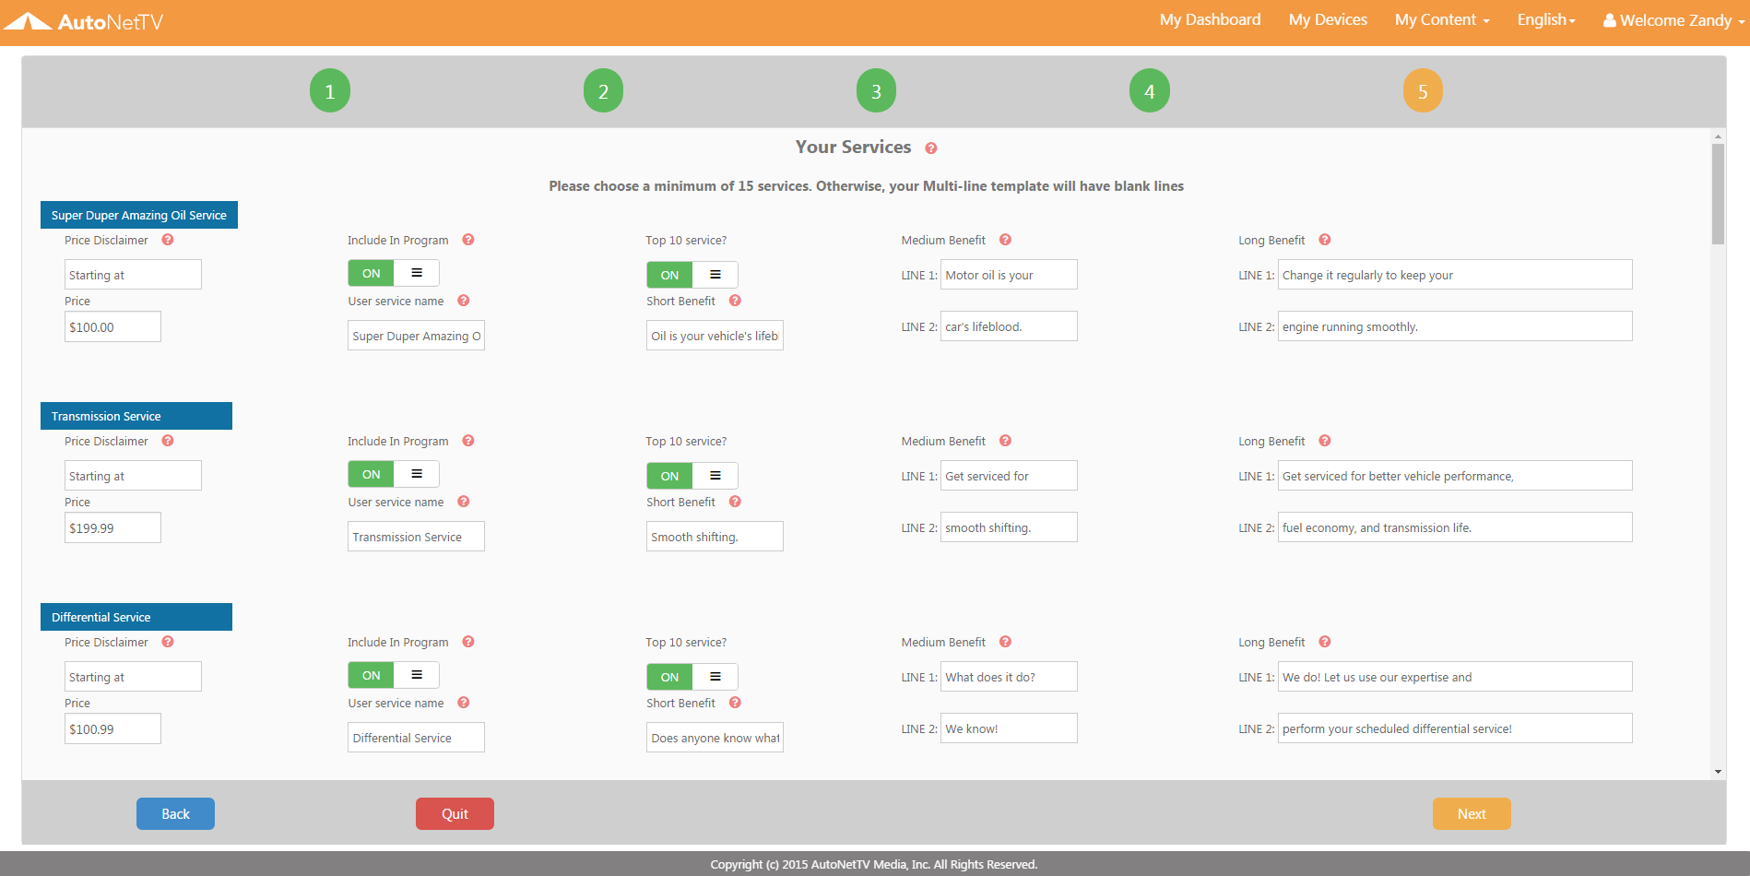
Task: Toggle Include In Program for Differential Service
Action: tap(394, 675)
